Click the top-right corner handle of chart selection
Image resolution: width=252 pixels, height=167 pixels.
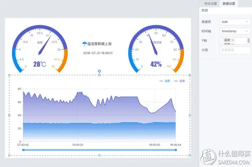(190, 75)
